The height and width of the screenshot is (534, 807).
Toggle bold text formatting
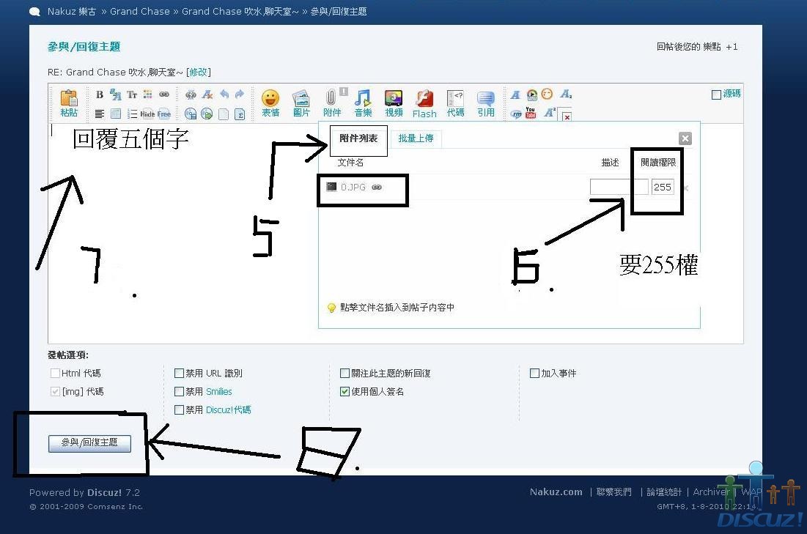click(100, 94)
